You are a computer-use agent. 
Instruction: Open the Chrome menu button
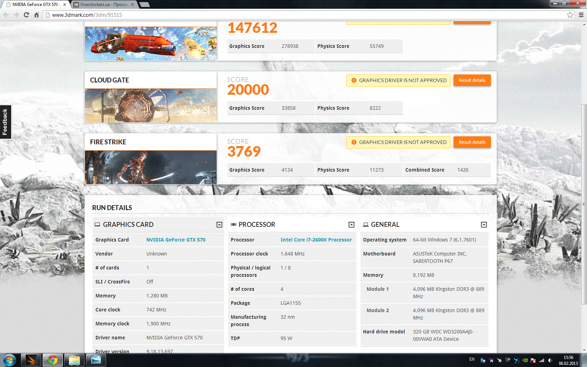(x=581, y=15)
